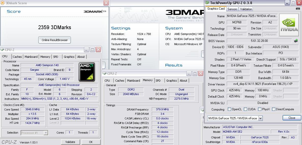Click the Command Rate value 2T

point(162,141)
